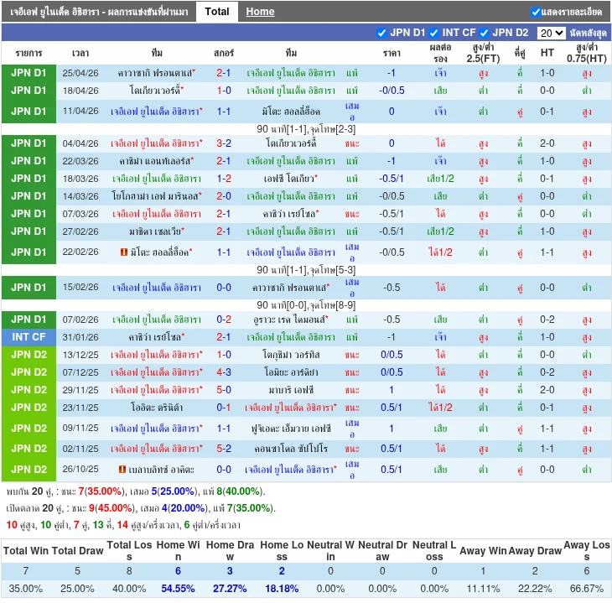612x603 pixels.
Task: Open the 2-1 score on 25/04/26
Action: (224, 73)
